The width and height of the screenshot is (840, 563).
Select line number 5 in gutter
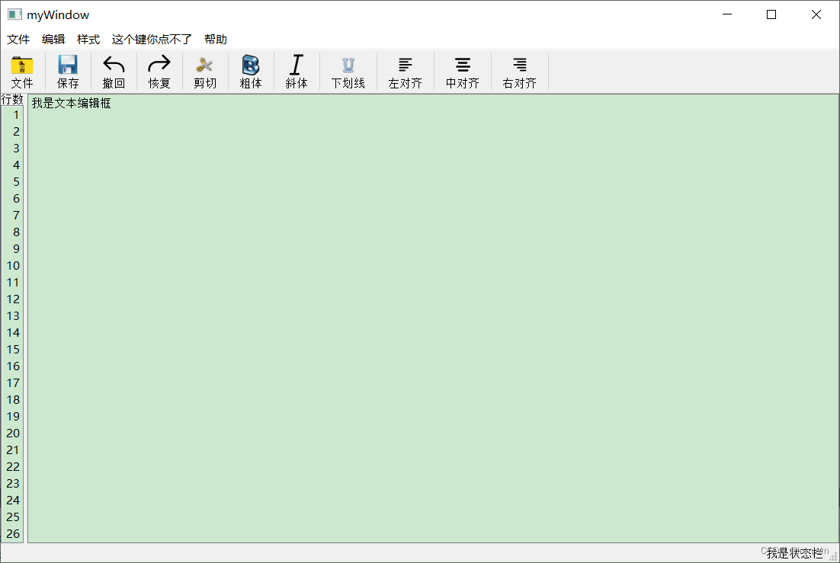click(x=16, y=181)
